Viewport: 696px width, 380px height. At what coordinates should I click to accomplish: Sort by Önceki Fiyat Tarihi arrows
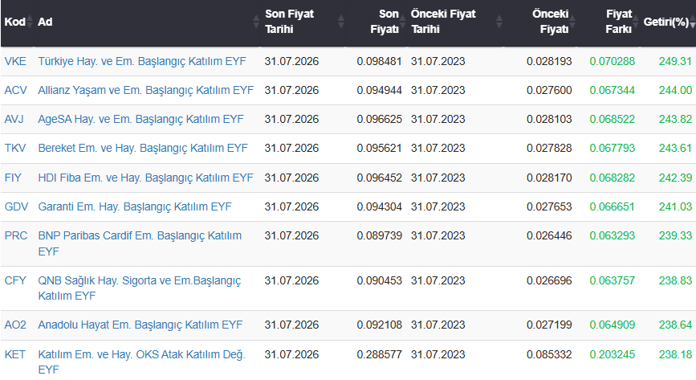(499, 22)
